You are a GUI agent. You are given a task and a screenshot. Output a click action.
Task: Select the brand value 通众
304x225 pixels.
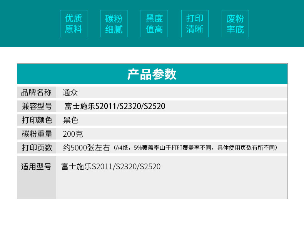[70, 93]
